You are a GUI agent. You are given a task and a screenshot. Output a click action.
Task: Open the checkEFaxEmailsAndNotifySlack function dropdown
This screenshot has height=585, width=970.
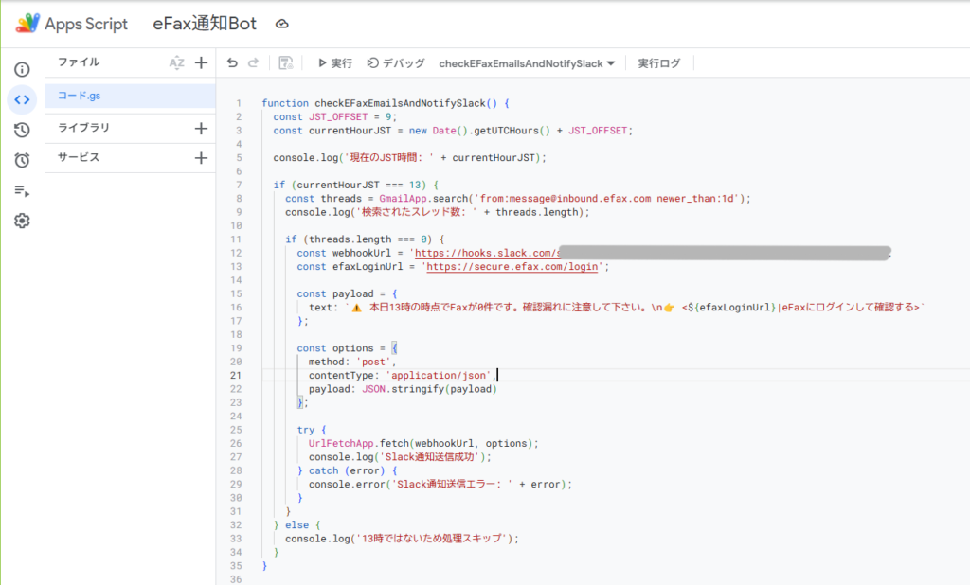point(527,63)
